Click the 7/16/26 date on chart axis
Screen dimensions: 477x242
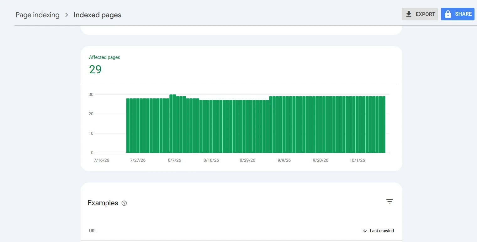102,160
